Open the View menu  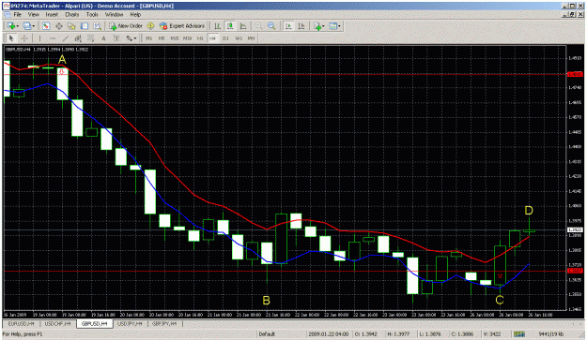pyautogui.click(x=33, y=15)
